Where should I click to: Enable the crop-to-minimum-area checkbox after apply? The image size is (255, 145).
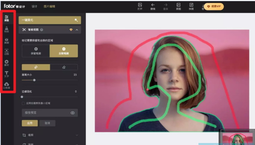coord(23,103)
